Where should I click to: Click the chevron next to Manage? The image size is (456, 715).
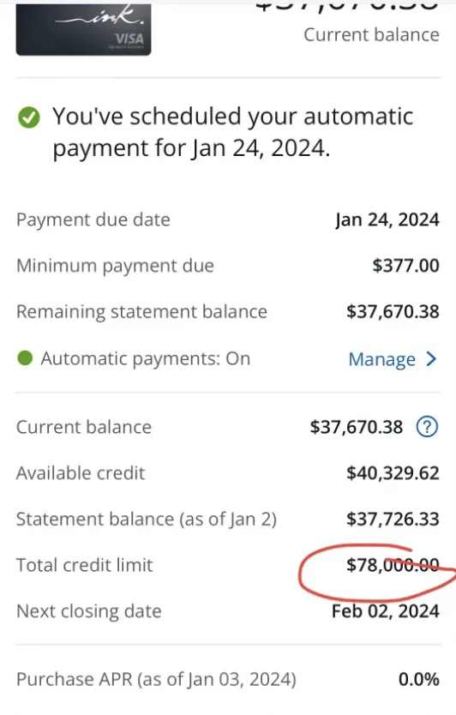click(x=431, y=359)
